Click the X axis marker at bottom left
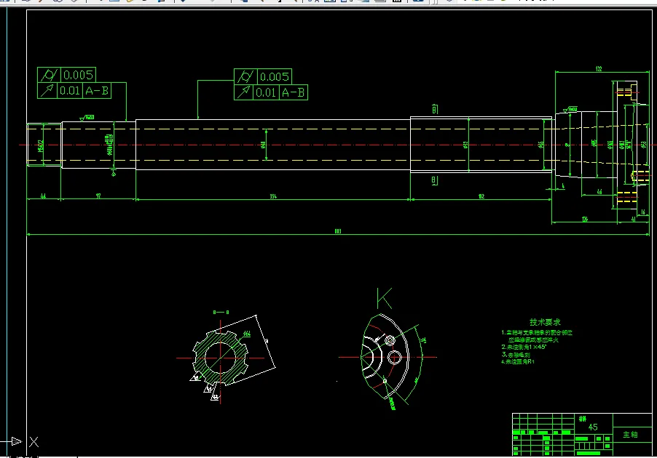657x458 pixels. (x=34, y=442)
